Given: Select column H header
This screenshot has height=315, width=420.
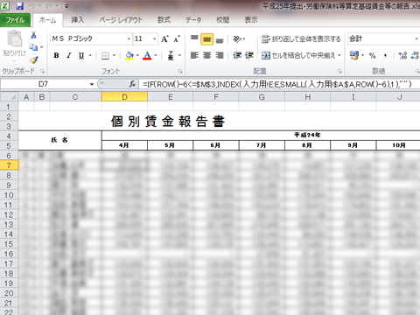Looking at the screenshot, I should 307,97.
